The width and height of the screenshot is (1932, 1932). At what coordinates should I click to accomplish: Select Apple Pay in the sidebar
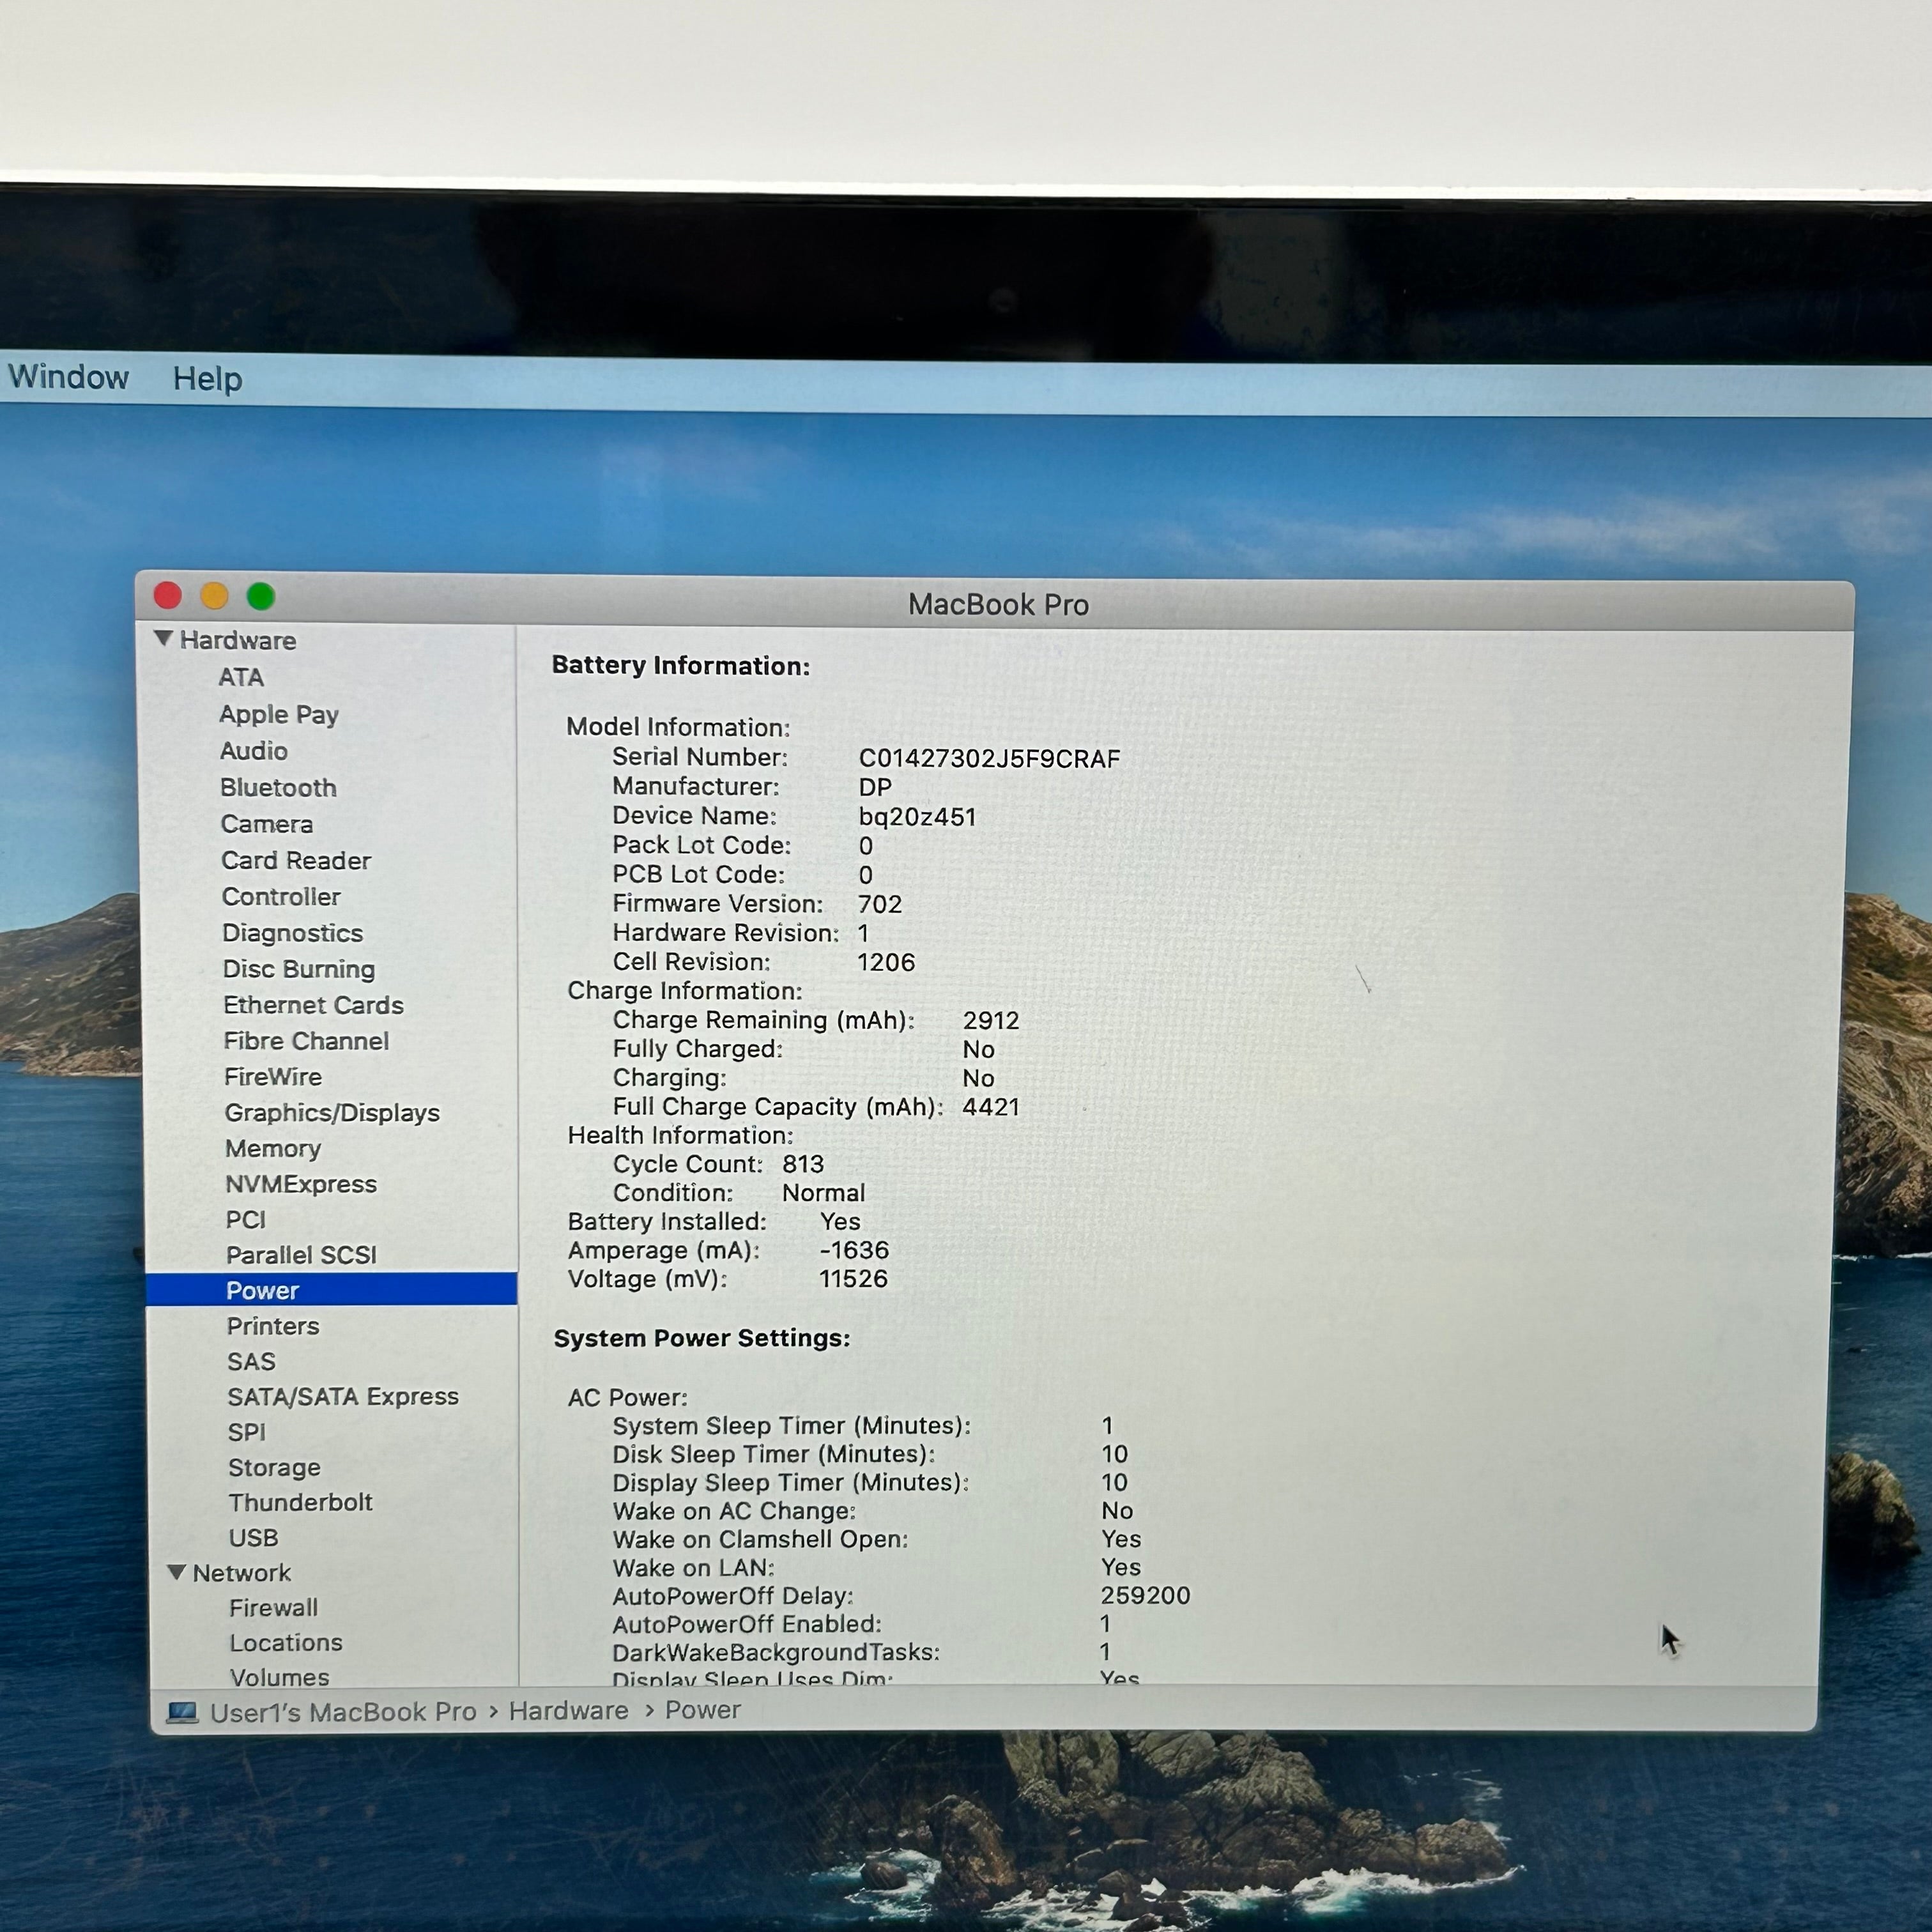(279, 715)
